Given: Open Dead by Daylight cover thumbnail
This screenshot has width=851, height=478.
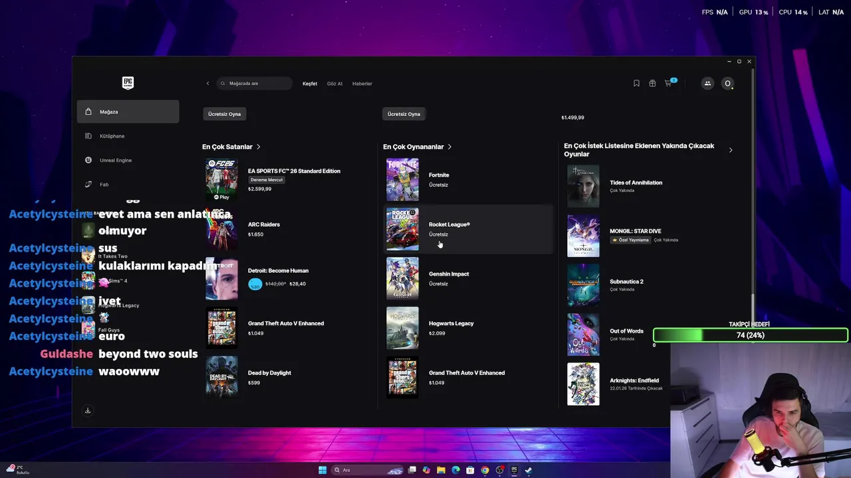Looking at the screenshot, I should 221,377.
